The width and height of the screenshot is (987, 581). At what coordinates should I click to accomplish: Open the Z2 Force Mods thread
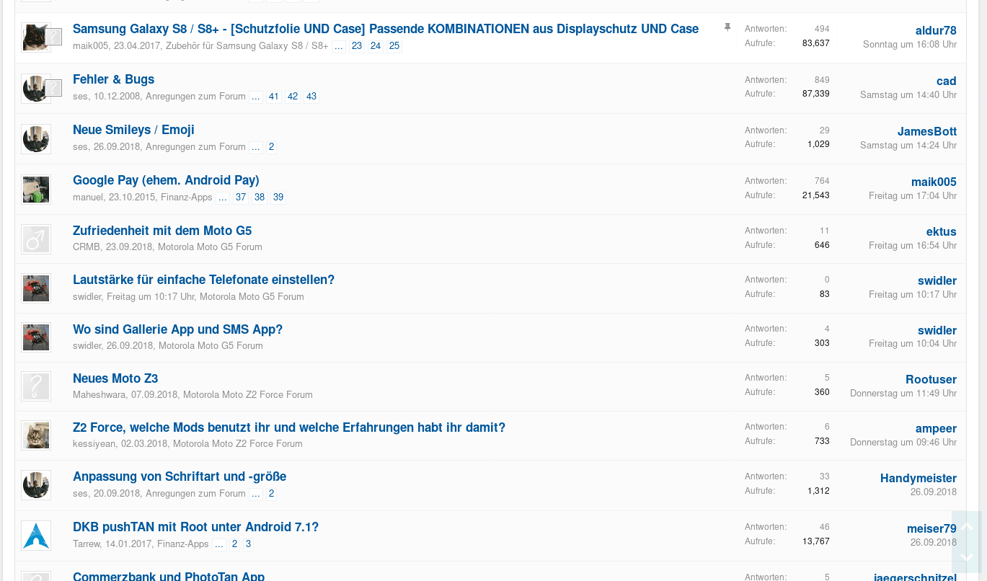click(289, 427)
